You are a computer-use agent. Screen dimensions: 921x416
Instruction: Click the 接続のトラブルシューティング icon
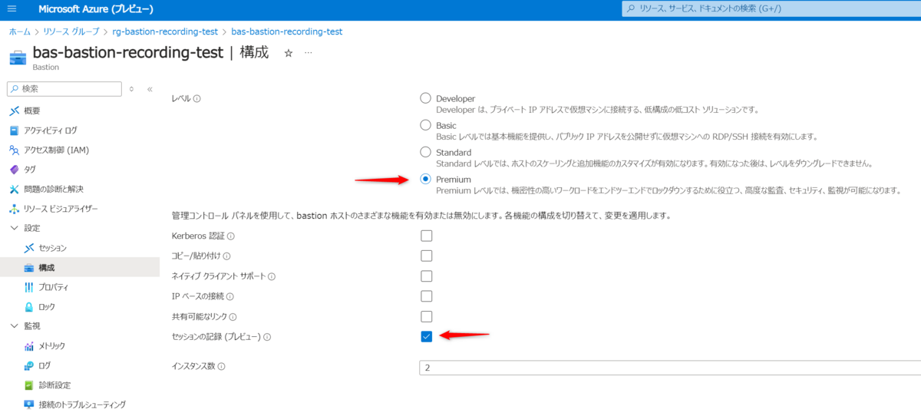(29, 404)
